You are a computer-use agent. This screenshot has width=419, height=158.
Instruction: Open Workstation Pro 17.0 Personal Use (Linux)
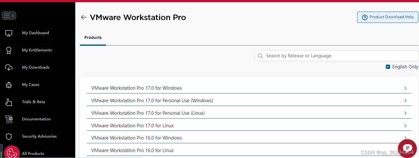(249, 113)
